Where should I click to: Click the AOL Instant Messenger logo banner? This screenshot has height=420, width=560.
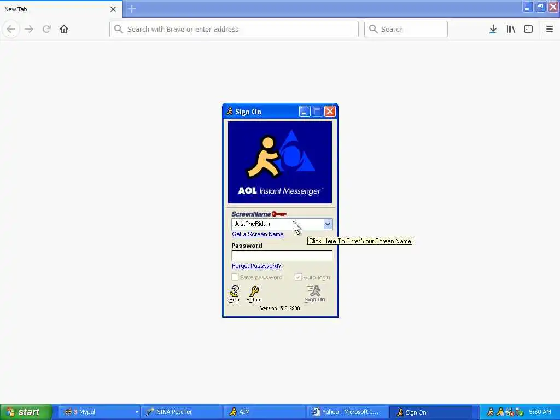tap(280, 162)
